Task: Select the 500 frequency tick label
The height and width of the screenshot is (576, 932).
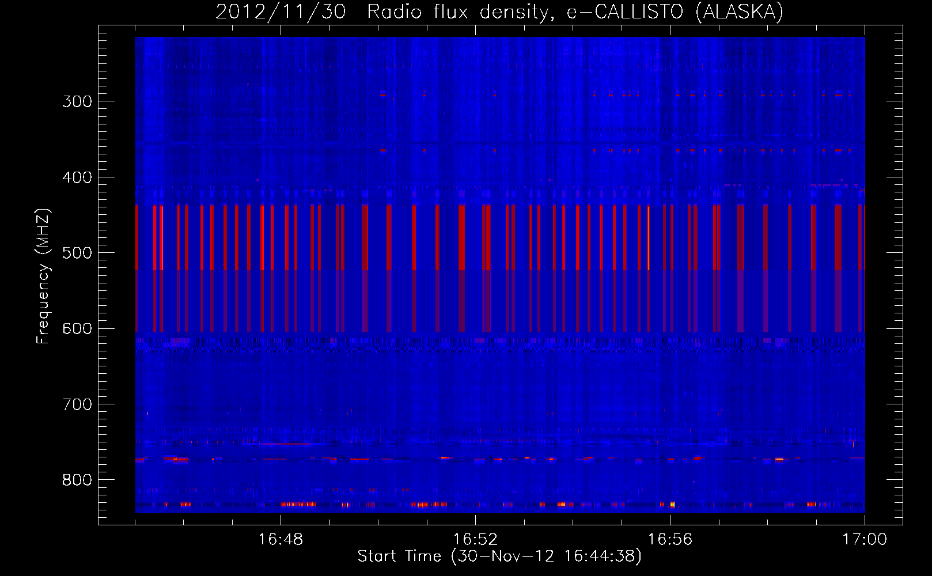Action: tap(77, 253)
